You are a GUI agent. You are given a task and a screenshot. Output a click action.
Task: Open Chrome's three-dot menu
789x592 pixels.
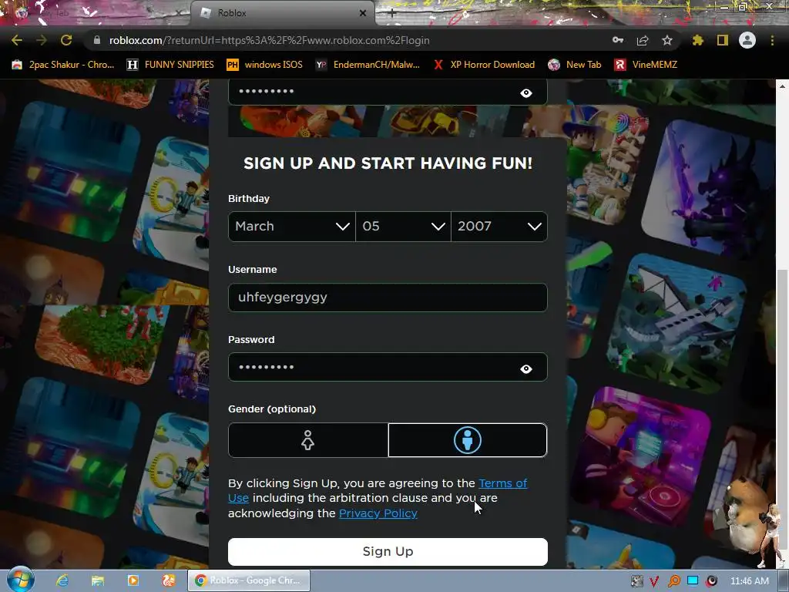tap(772, 40)
